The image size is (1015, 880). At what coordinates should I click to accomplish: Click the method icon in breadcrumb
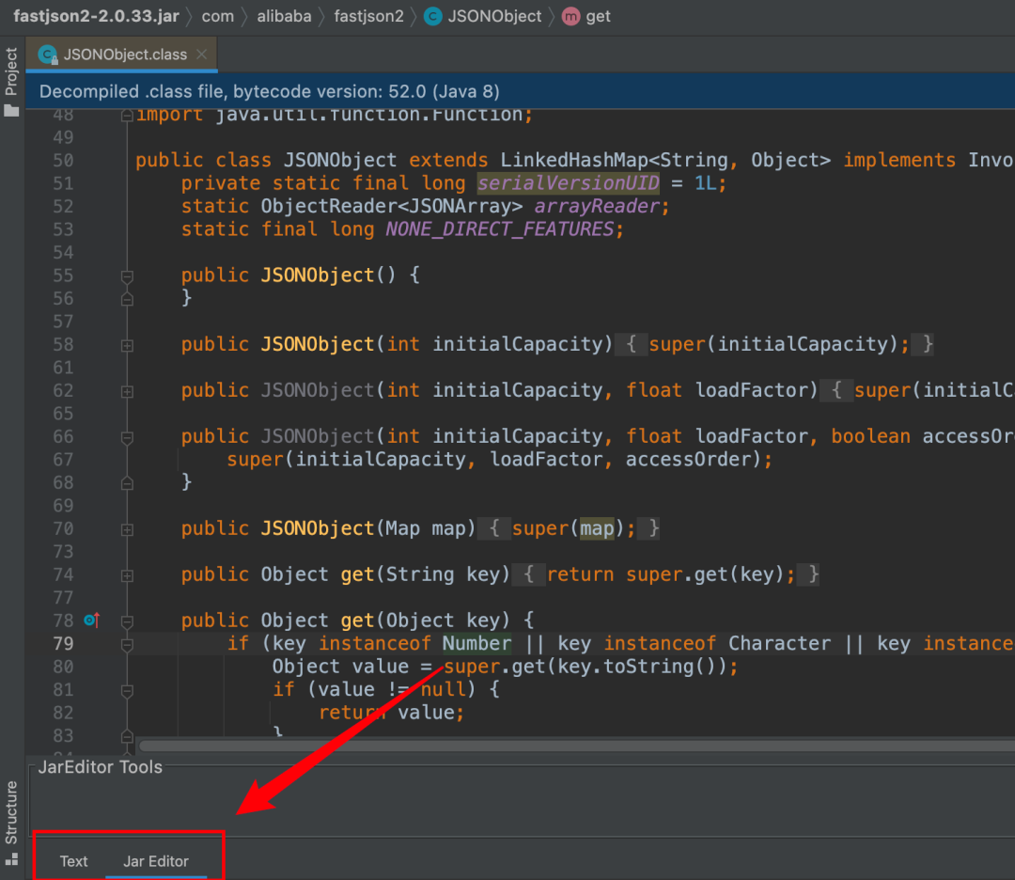(571, 16)
